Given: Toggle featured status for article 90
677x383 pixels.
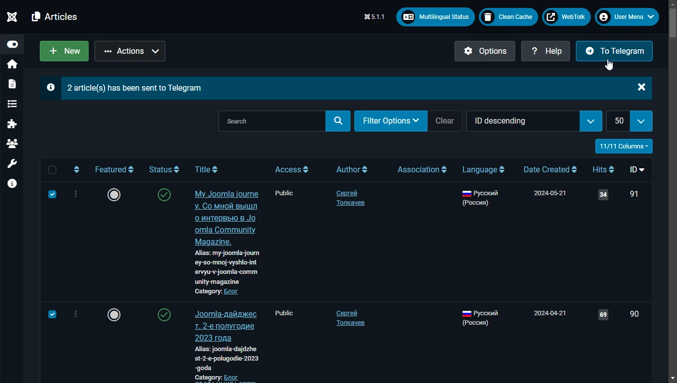Looking at the screenshot, I should pyautogui.click(x=114, y=315).
